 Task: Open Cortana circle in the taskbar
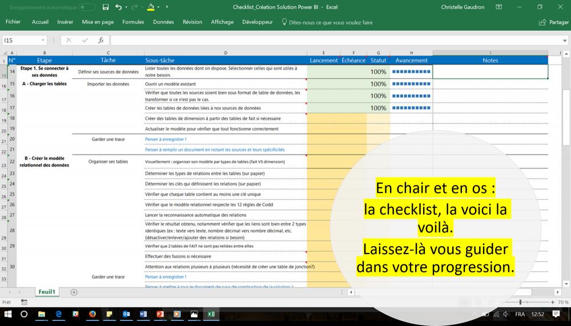(24, 314)
